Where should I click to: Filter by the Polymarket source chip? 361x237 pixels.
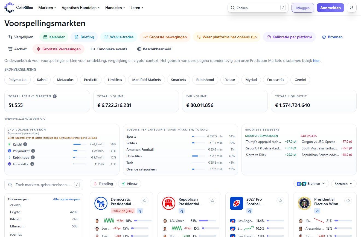(18, 80)
